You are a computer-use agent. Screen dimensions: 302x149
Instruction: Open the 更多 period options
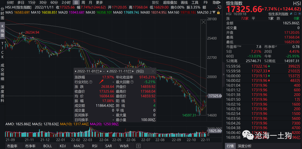click(100, 3)
